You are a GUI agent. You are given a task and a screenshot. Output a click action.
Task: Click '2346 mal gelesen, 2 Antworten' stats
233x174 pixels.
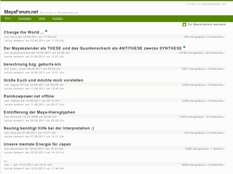(x=203, y=101)
